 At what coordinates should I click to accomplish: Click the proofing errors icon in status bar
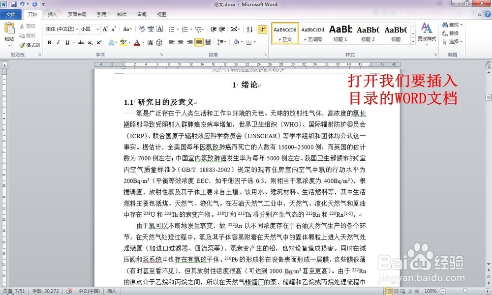[69, 291]
